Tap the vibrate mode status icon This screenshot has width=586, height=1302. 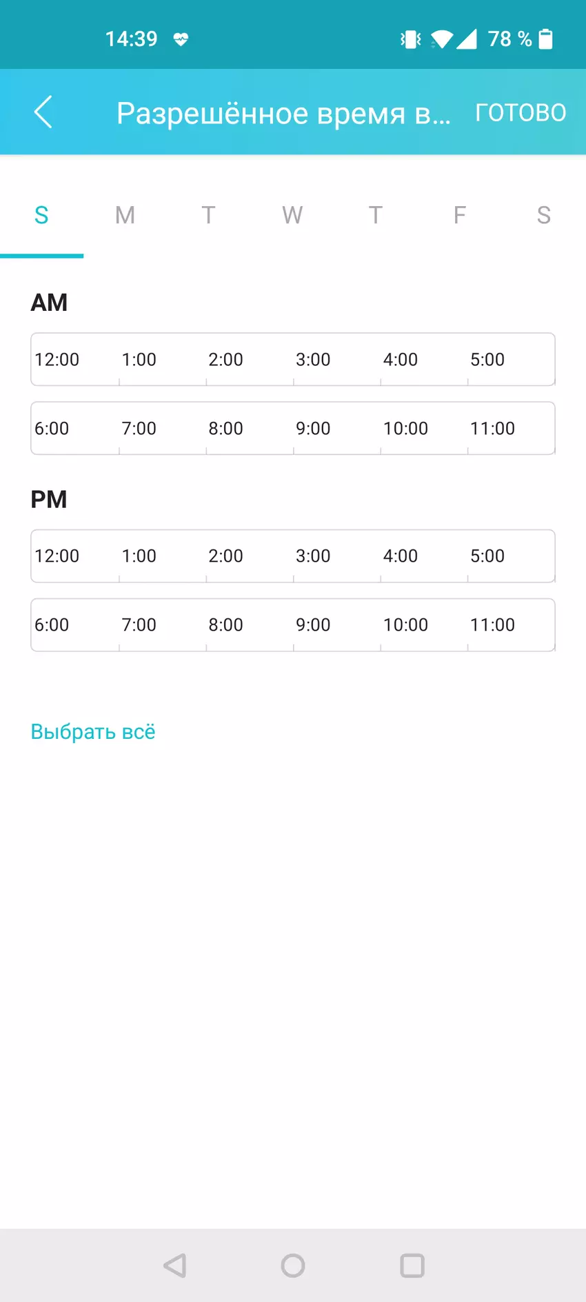point(411,39)
